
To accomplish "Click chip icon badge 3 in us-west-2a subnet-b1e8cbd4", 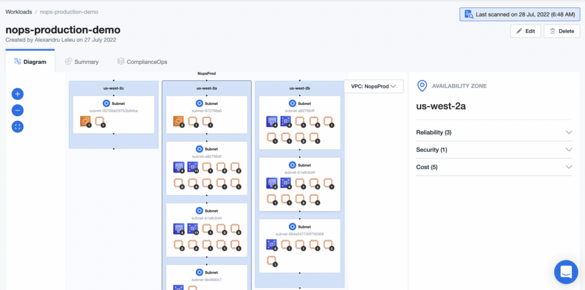I will click(x=221, y=229).
